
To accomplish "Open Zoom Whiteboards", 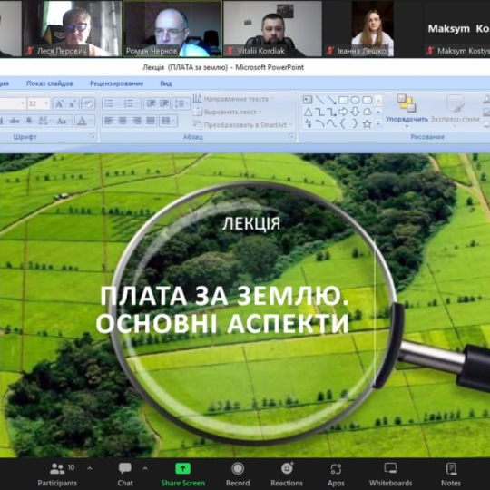I will pyautogui.click(x=390, y=475).
